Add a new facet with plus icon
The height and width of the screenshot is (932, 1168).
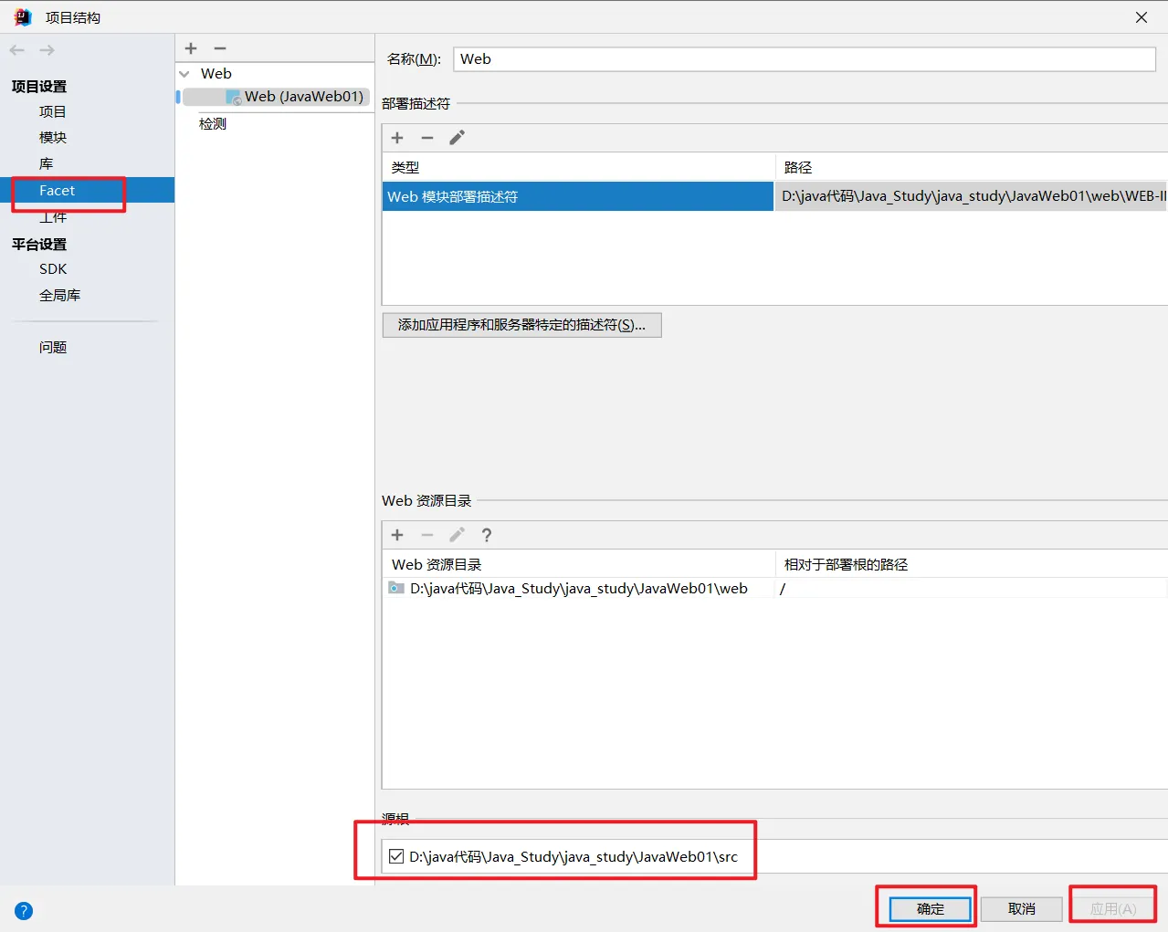[191, 48]
